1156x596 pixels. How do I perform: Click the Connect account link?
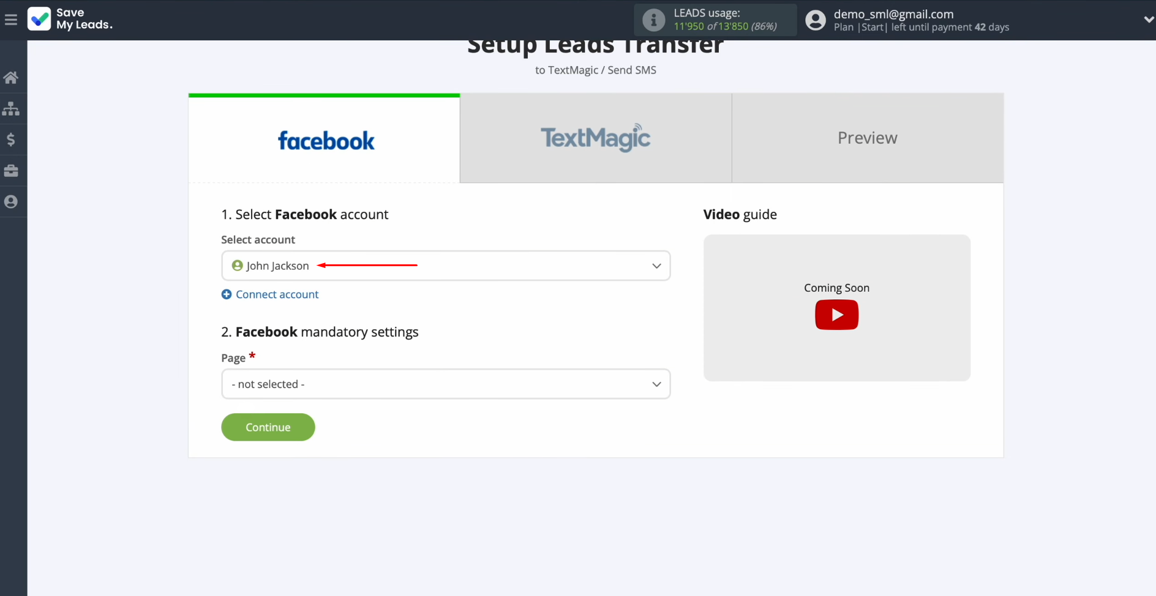pyautogui.click(x=277, y=294)
